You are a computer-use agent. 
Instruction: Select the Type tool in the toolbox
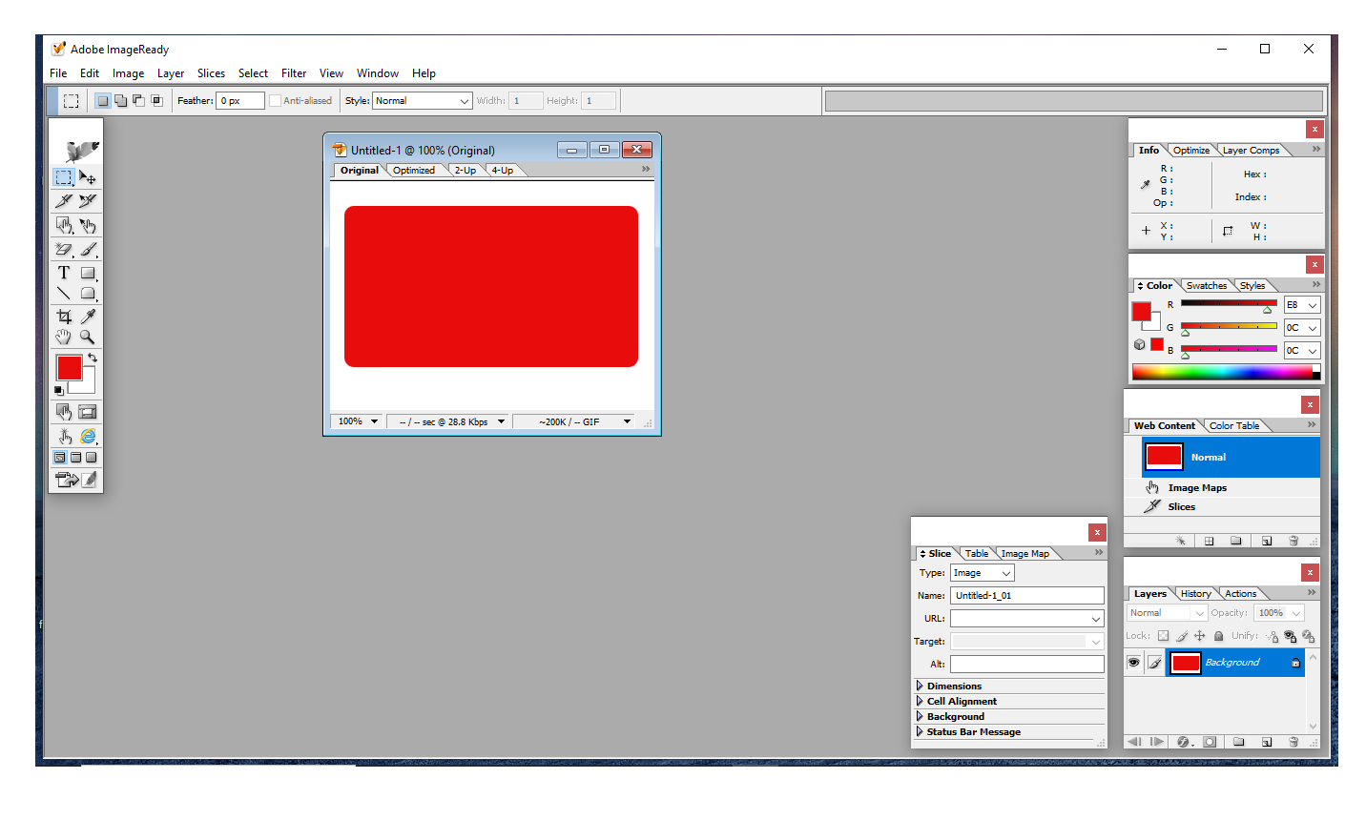64,273
